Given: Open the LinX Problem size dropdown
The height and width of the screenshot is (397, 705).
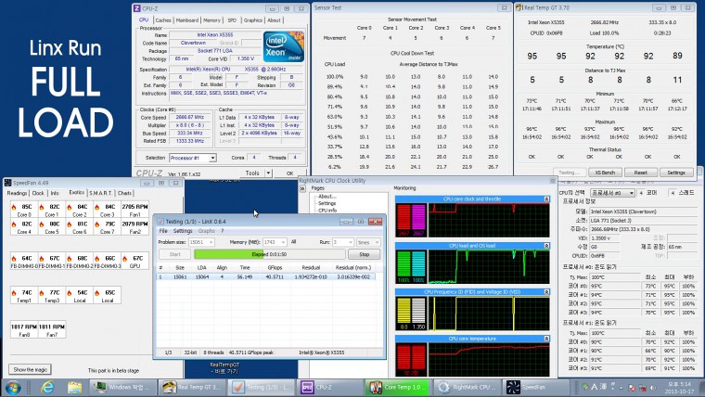Looking at the screenshot, I should pos(211,242).
